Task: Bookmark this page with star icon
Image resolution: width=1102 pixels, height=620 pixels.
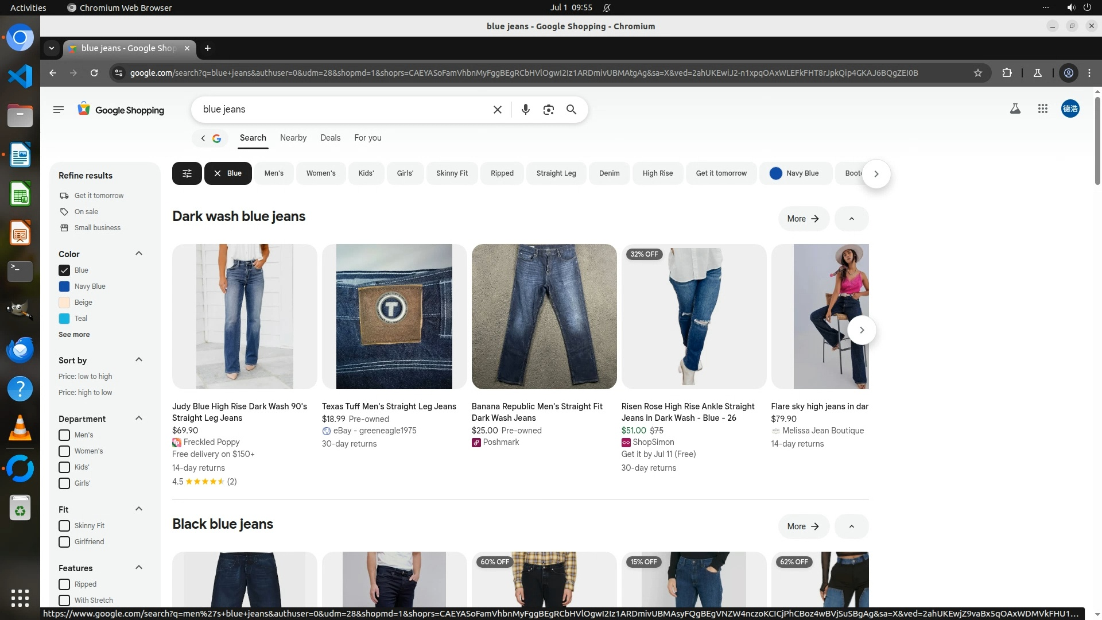Action: pyautogui.click(x=978, y=73)
